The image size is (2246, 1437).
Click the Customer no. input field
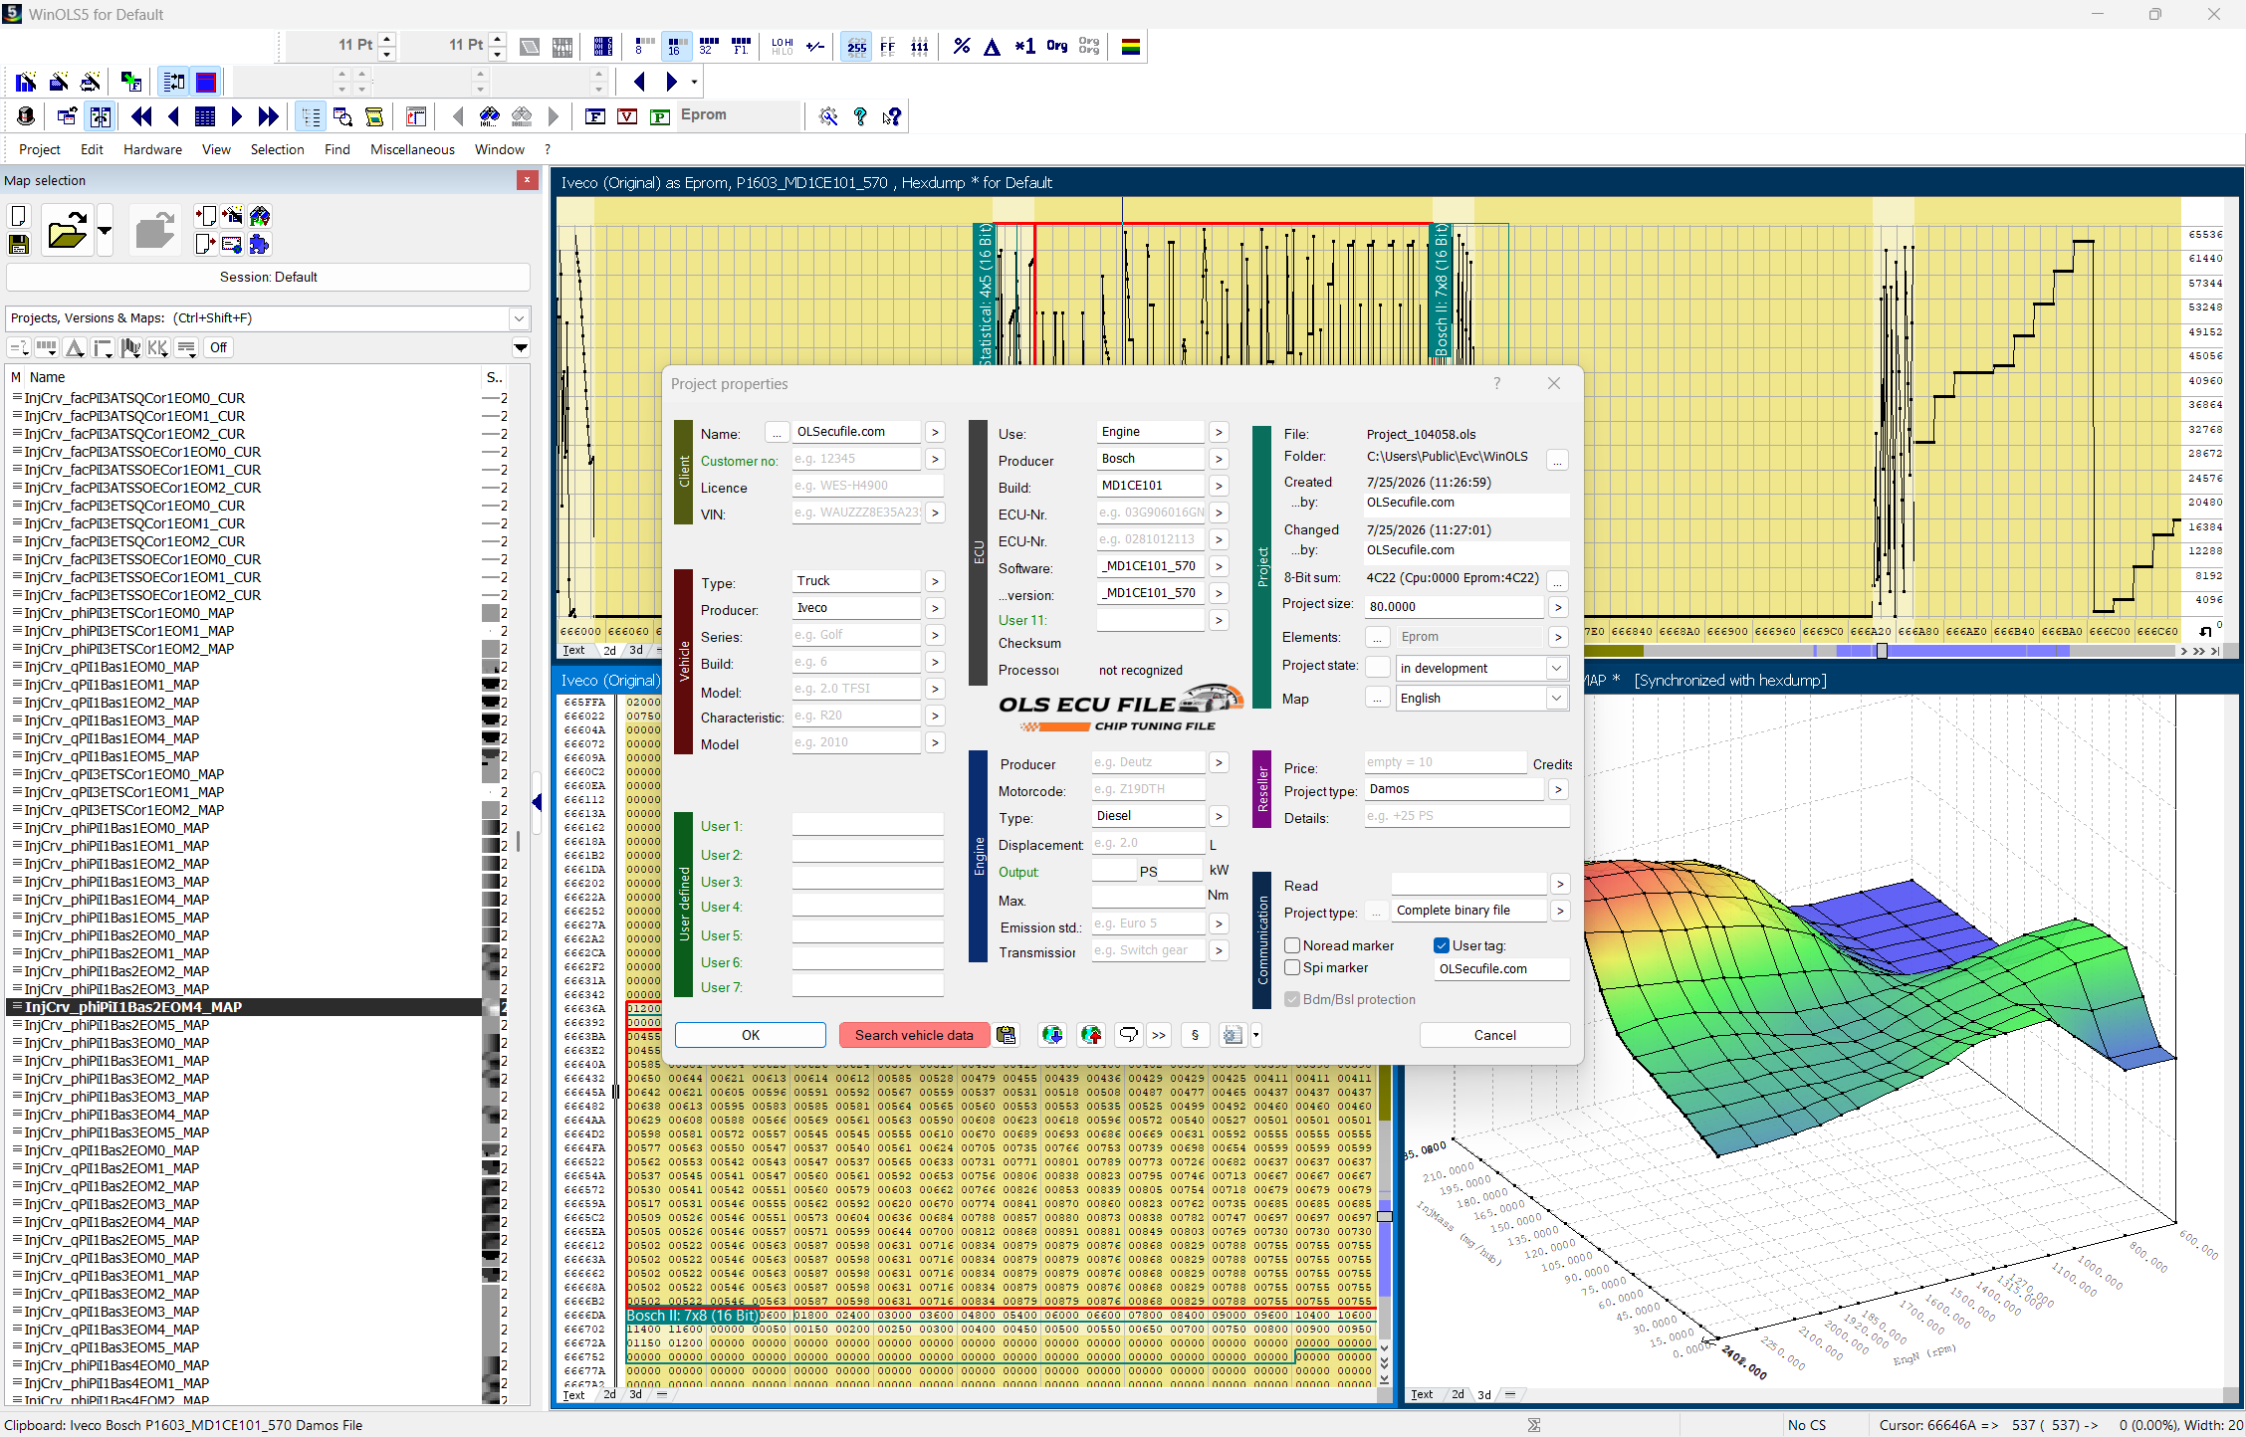click(x=857, y=459)
